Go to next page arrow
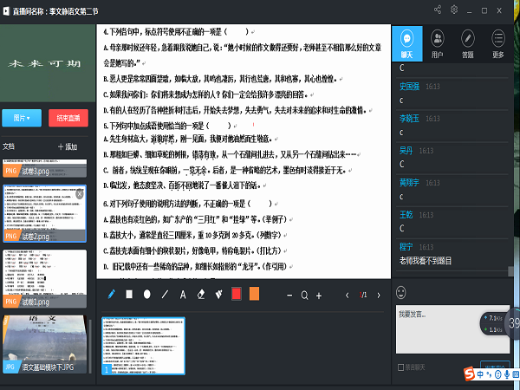Viewport: 520px width, 390px height. click(380, 296)
